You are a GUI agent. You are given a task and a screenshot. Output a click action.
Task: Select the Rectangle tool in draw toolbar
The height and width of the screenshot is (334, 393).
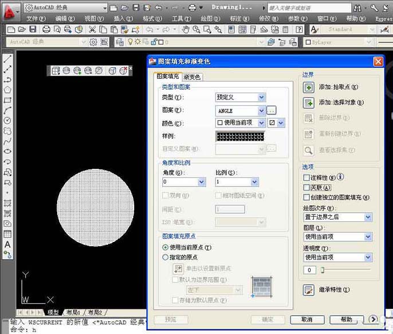coord(7,100)
